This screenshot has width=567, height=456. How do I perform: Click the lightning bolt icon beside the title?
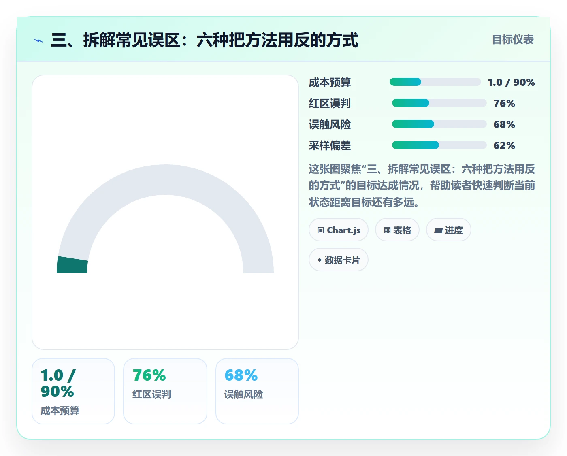(x=38, y=40)
